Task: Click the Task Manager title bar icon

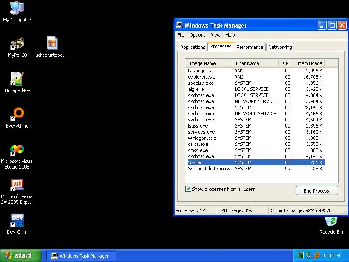Action: (179, 25)
